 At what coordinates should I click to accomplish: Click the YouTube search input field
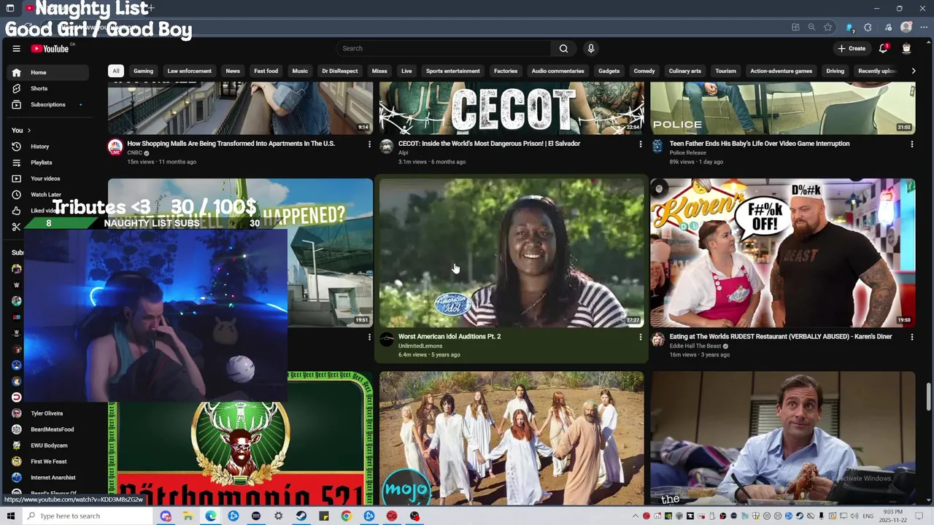click(x=445, y=49)
